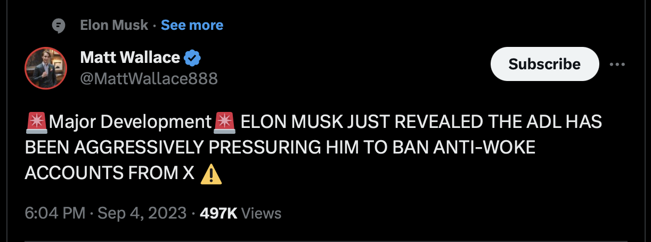Click the blue verified badge

tap(192, 58)
